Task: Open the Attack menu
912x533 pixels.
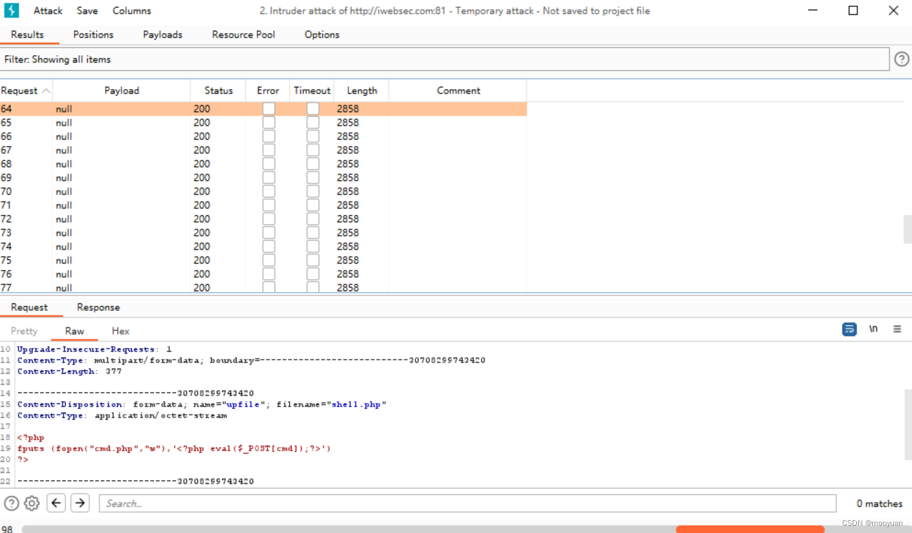Action: [48, 10]
